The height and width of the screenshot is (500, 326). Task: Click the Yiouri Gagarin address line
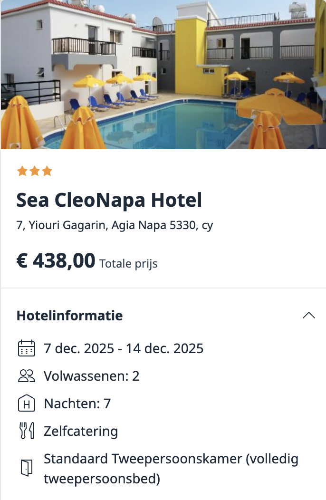(x=115, y=225)
